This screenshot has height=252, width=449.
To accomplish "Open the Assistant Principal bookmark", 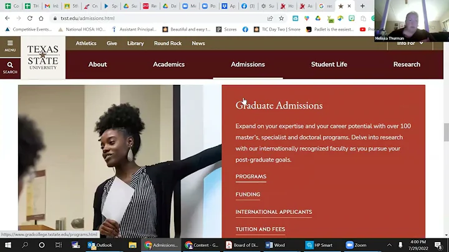I will [134, 29].
